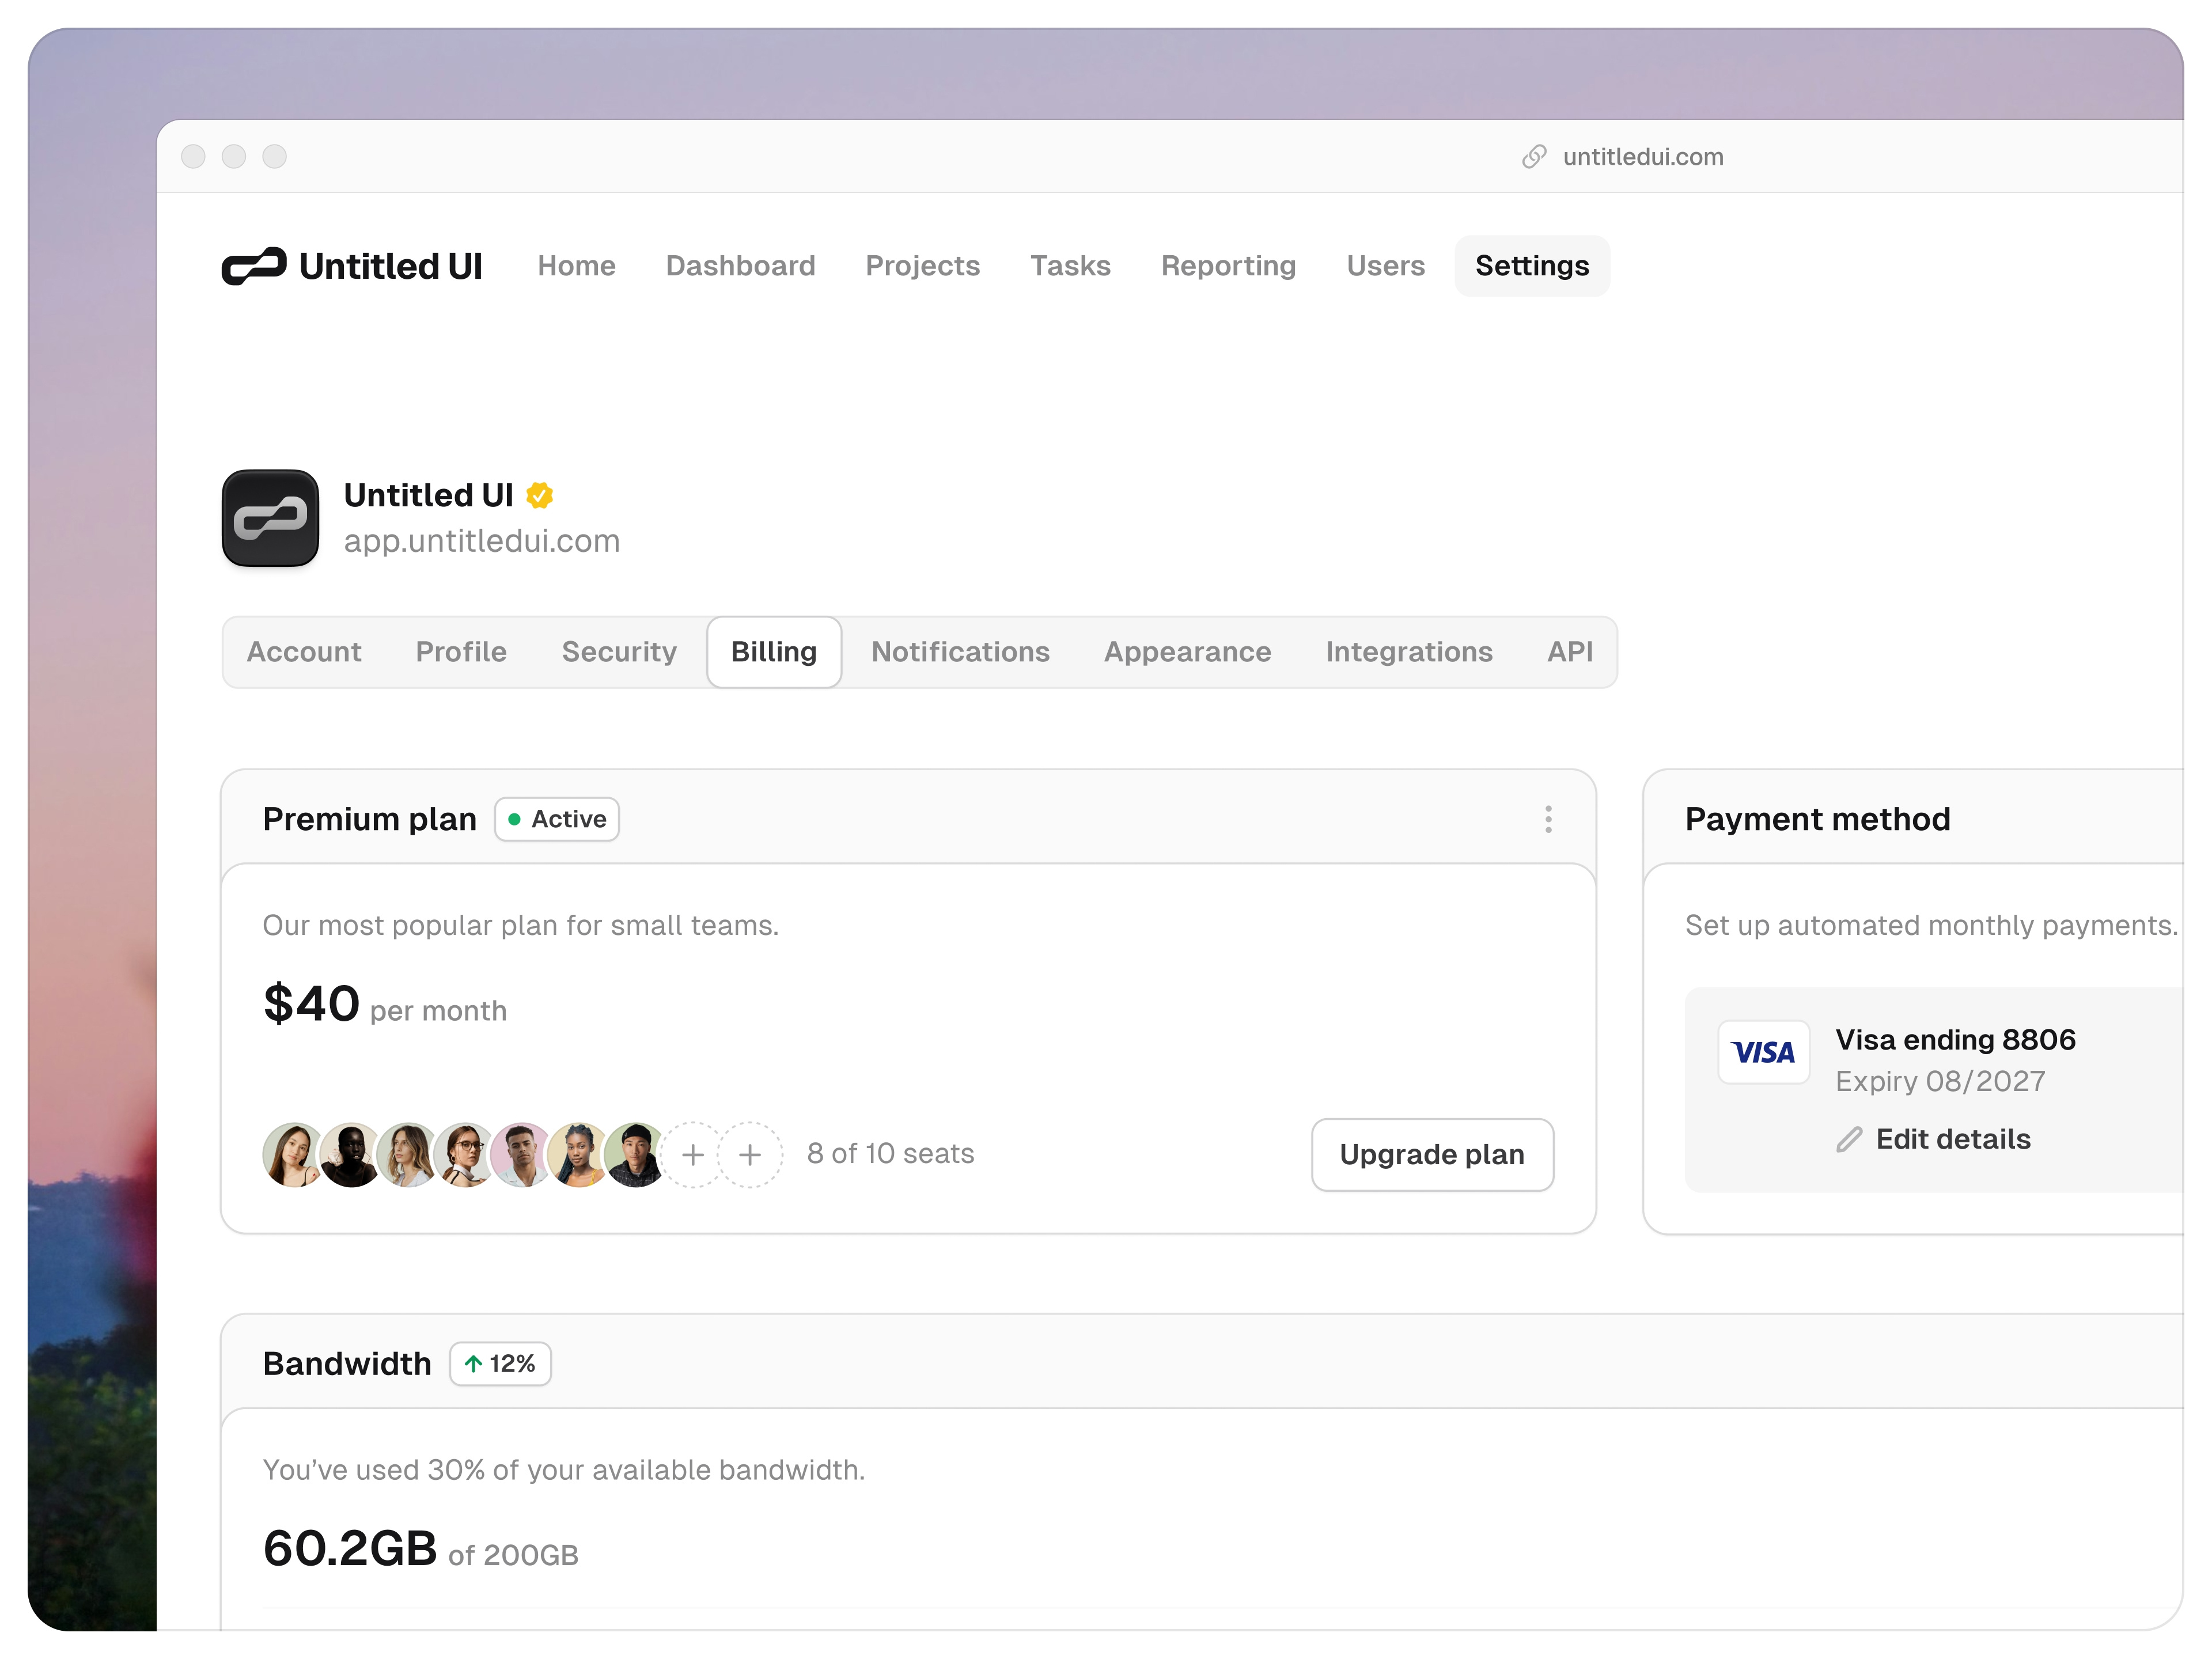Image resolution: width=2212 pixels, height=1659 pixels.
Task: Navigate to the Dashboard menu item
Action: coord(740,266)
